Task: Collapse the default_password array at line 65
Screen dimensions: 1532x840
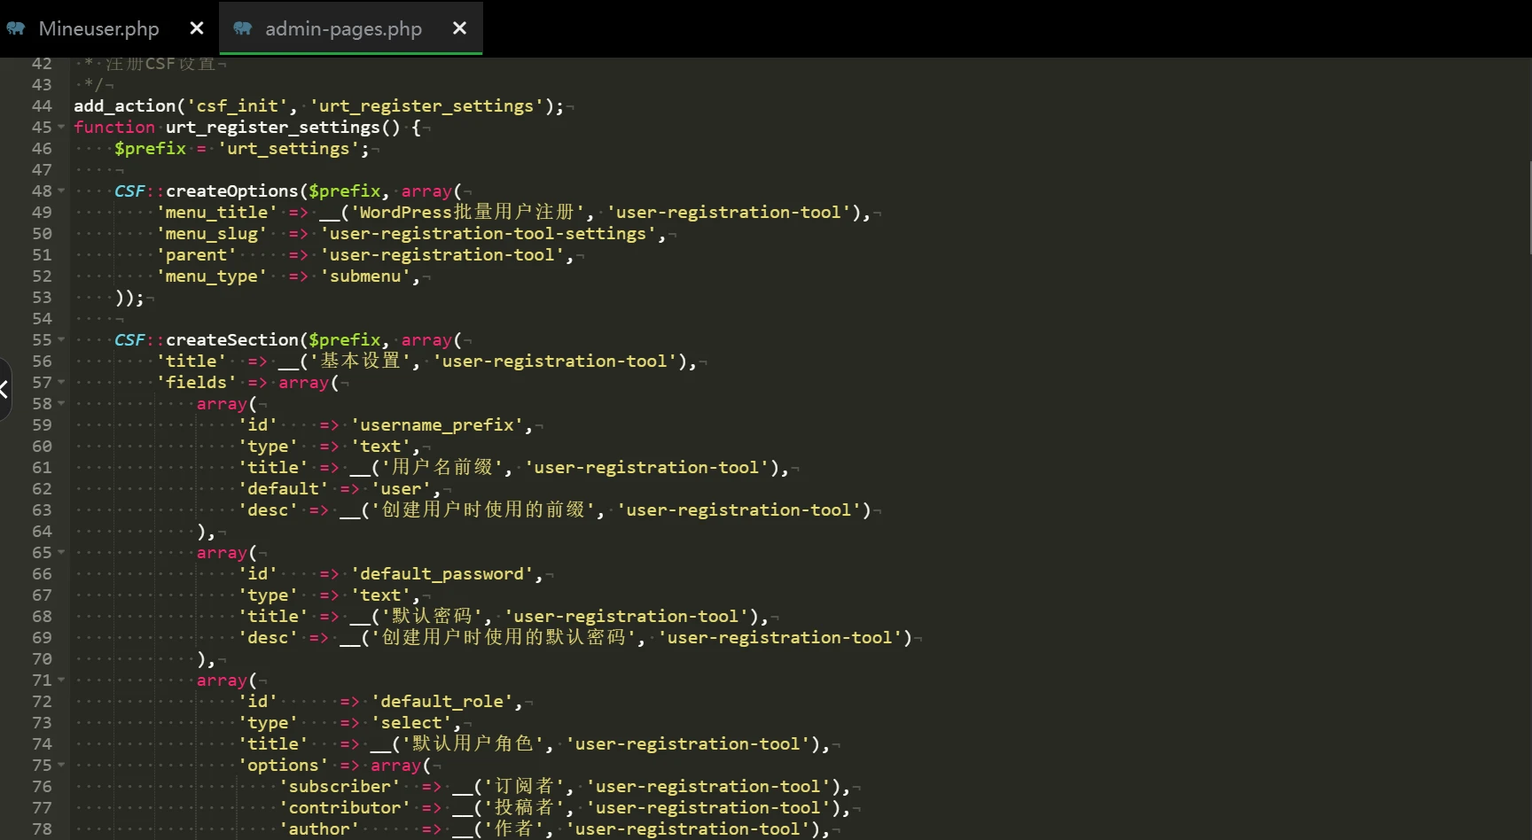Action: click(61, 552)
